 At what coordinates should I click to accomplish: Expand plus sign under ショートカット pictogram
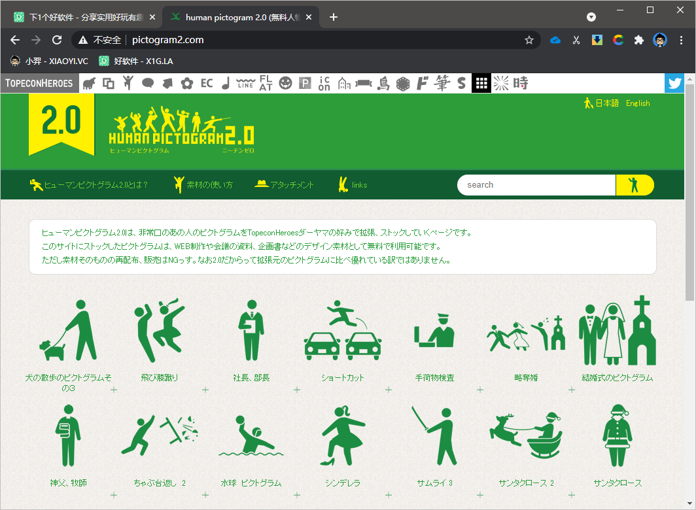pos(388,390)
